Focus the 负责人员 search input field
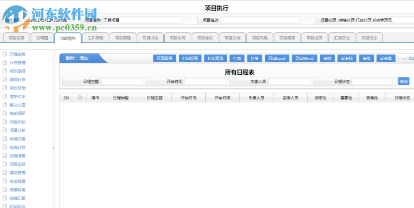414x208 pixels. pos(288,82)
